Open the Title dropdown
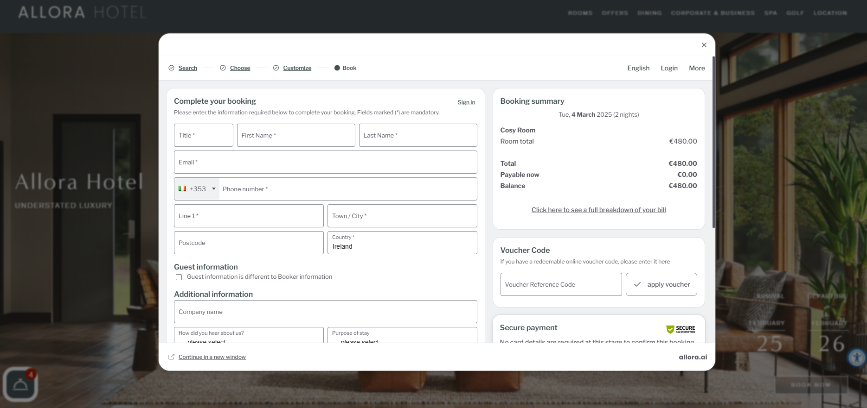The height and width of the screenshot is (408, 867). (x=204, y=135)
